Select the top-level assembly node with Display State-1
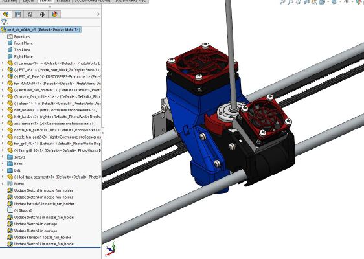The width and height of the screenshot is (364, 259). point(41,30)
